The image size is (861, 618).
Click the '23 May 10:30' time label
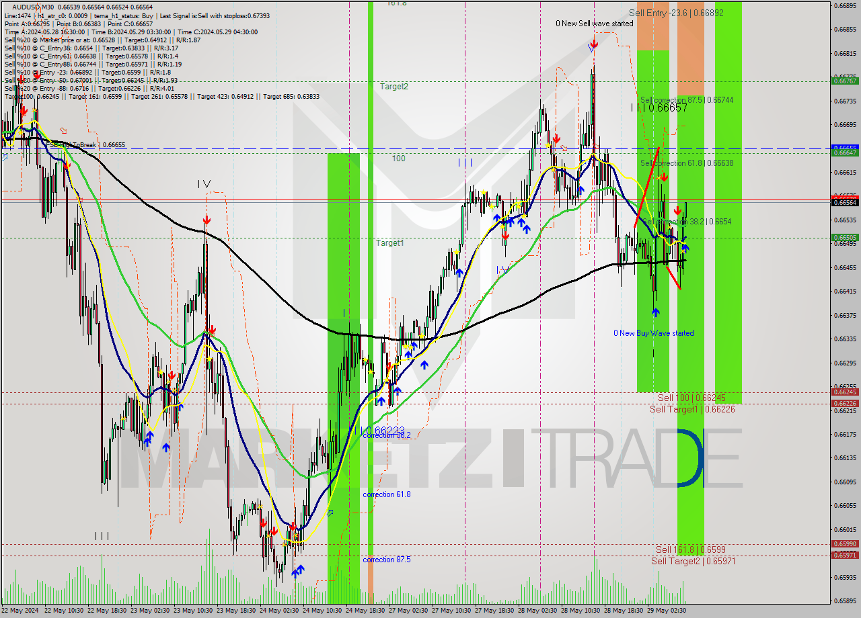click(x=194, y=611)
